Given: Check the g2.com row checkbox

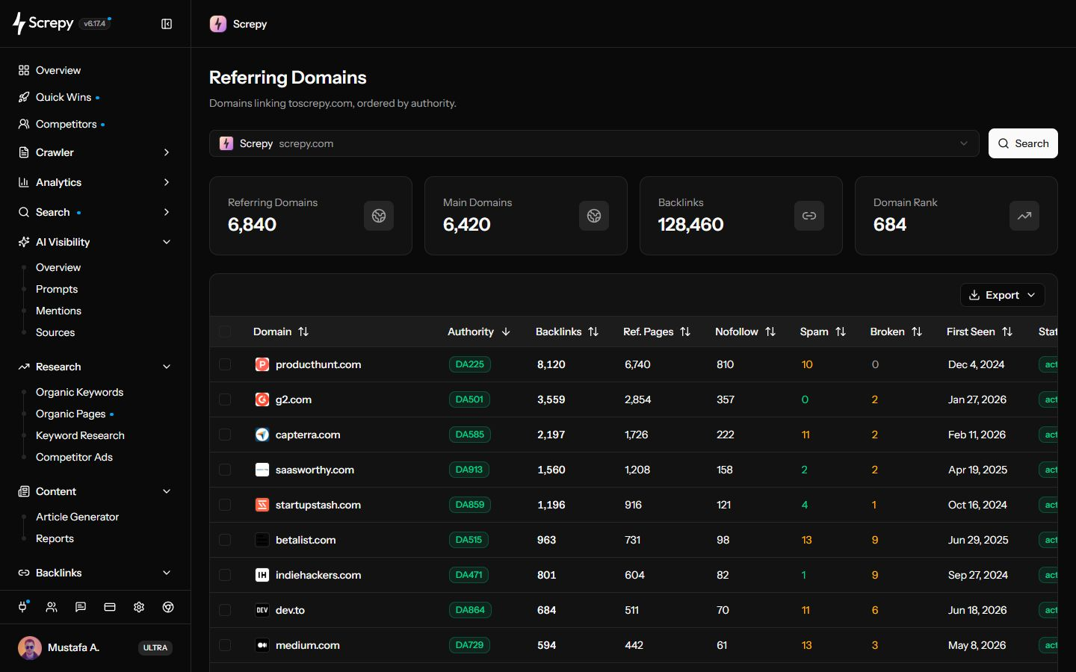Looking at the screenshot, I should (x=225, y=399).
